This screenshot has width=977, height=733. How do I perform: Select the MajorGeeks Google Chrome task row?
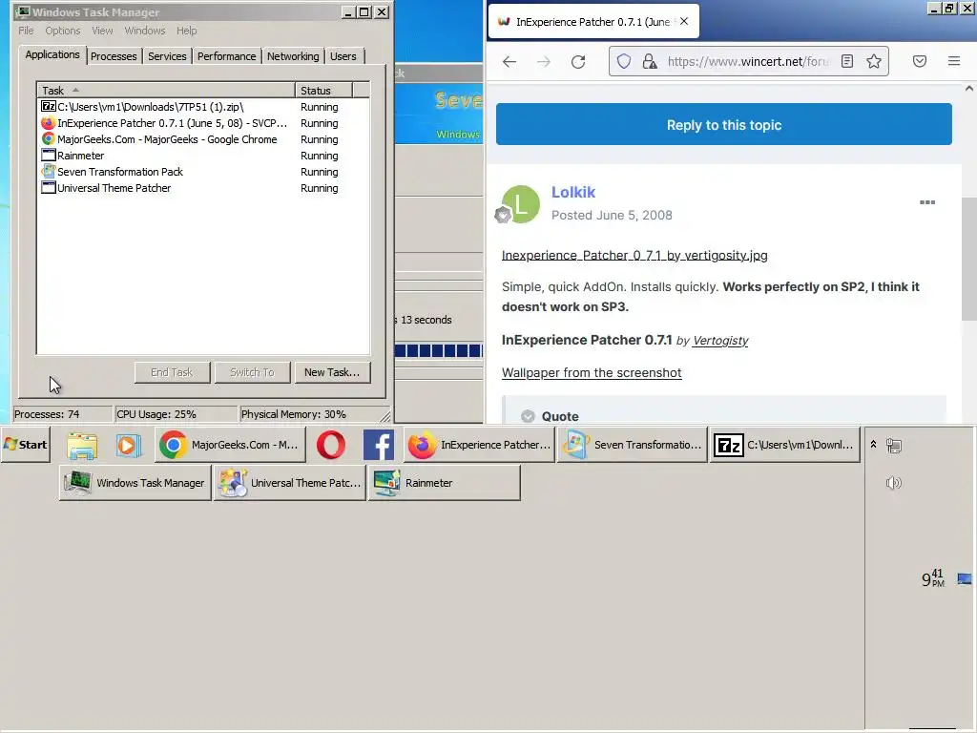[202, 139]
